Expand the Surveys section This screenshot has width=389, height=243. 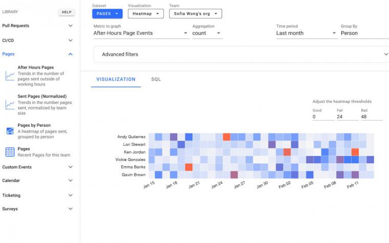click(x=38, y=209)
